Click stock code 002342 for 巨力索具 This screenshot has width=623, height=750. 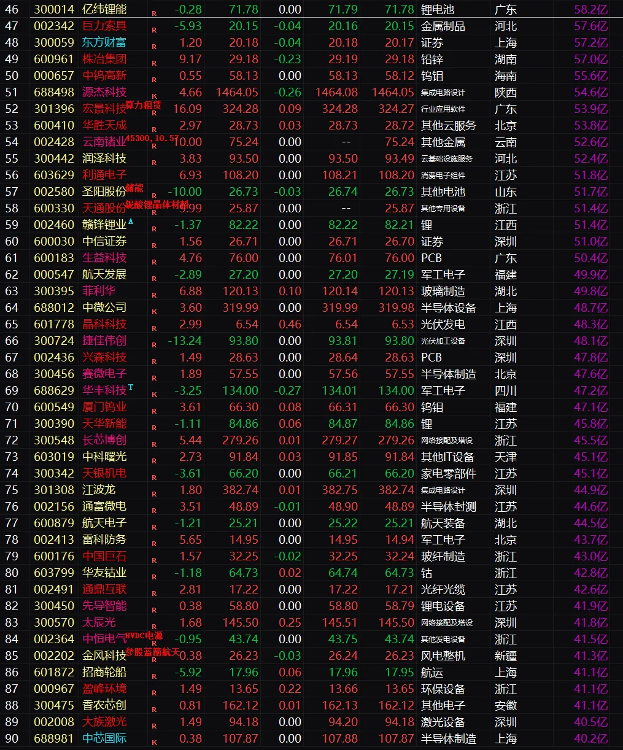[x=54, y=26]
